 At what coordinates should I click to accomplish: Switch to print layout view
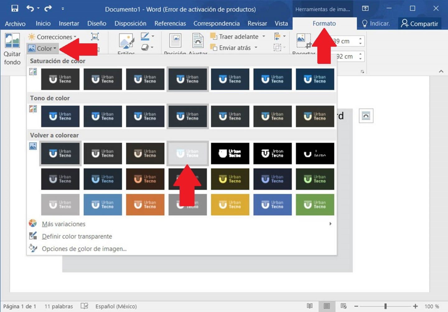click(327, 306)
